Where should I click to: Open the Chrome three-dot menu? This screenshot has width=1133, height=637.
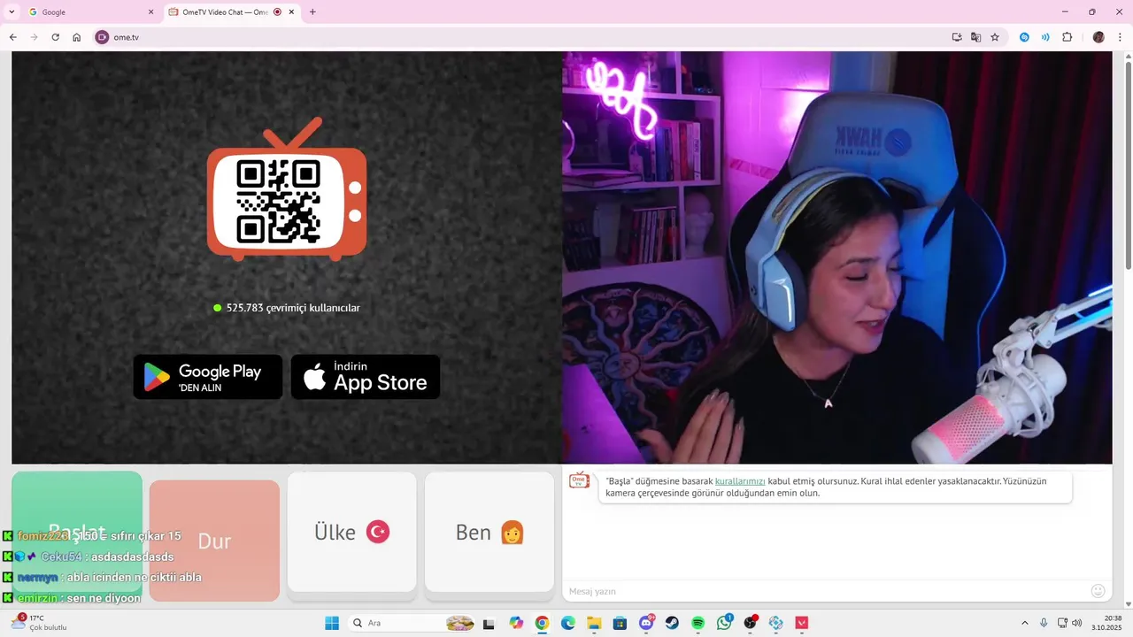pos(1120,37)
